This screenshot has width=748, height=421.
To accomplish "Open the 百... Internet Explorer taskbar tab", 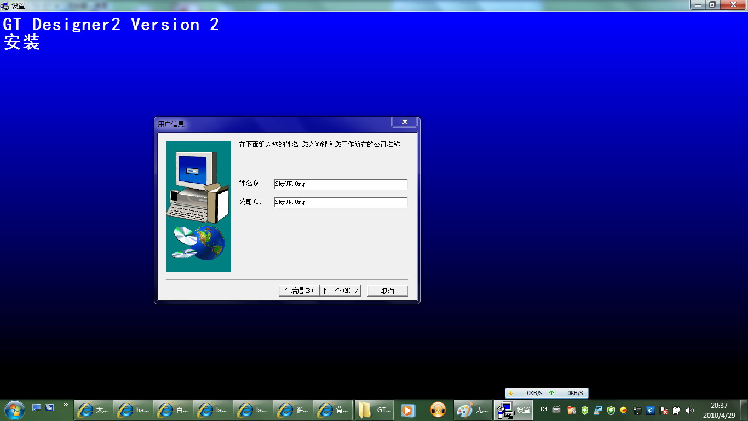I will tap(173, 410).
